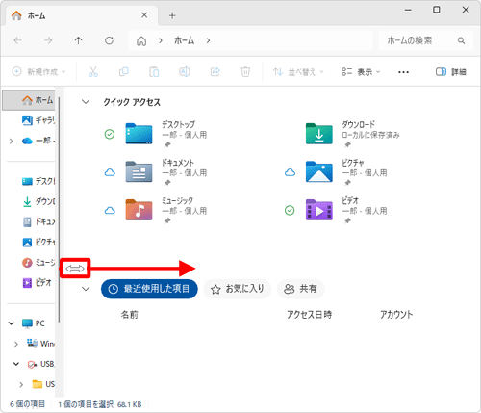Toggle the 詳細 details pane button
The image size is (481, 413).
[450, 72]
